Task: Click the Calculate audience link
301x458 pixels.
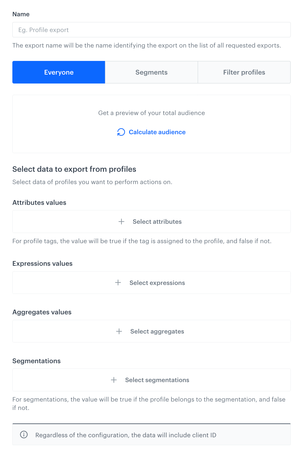Action: tap(157, 132)
